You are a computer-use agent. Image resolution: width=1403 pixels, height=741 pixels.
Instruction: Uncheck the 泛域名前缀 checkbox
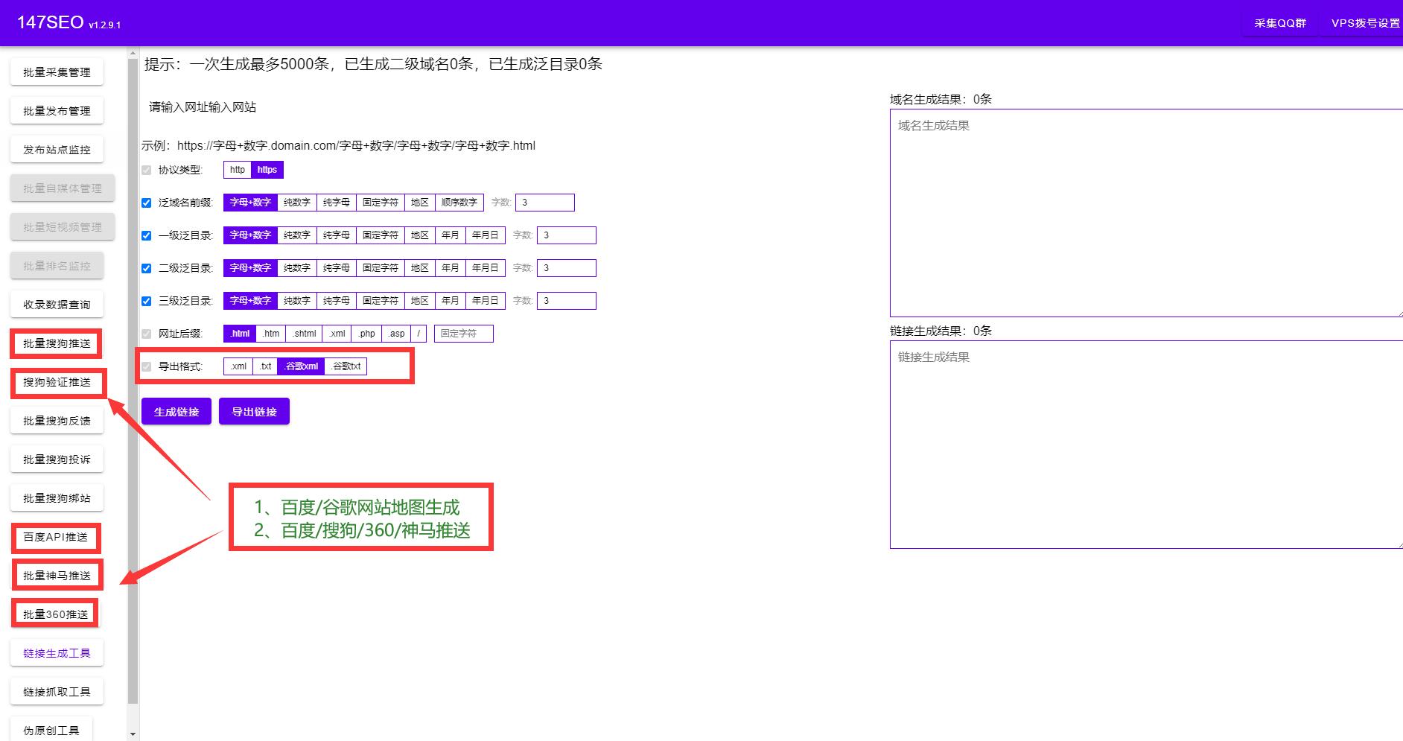tap(146, 202)
